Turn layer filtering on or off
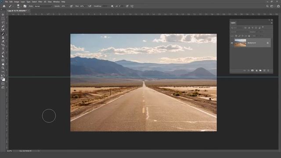 click(263, 27)
